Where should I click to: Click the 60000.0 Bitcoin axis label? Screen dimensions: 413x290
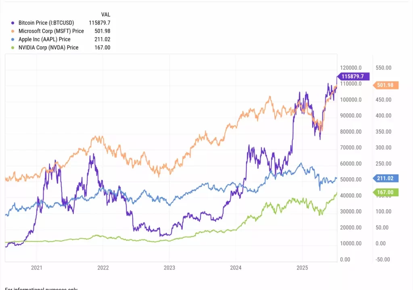tap(350, 164)
